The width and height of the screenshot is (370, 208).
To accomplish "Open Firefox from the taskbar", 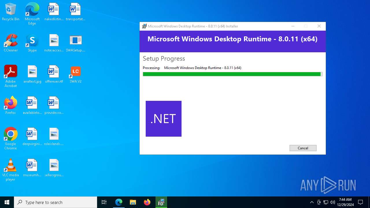I will click(147, 202).
